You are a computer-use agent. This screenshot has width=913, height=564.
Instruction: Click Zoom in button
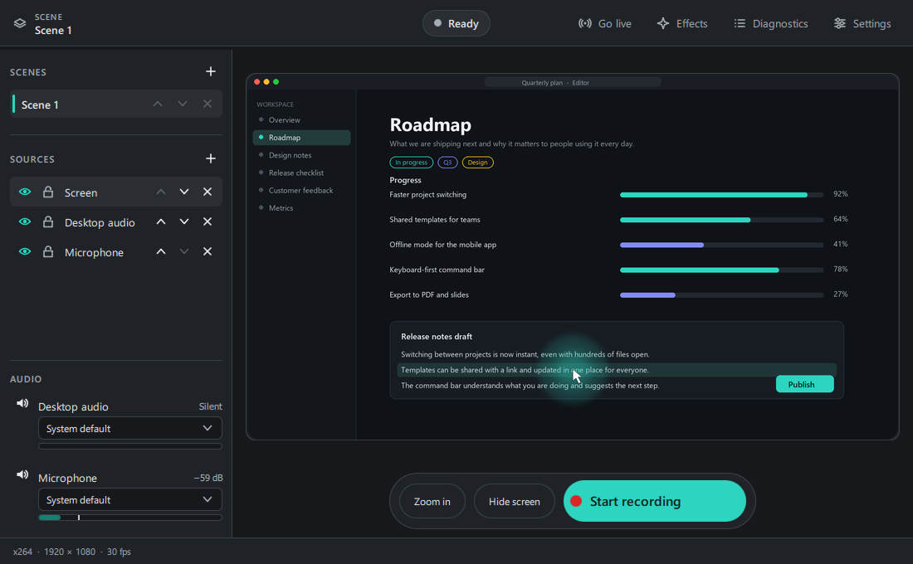[432, 501]
